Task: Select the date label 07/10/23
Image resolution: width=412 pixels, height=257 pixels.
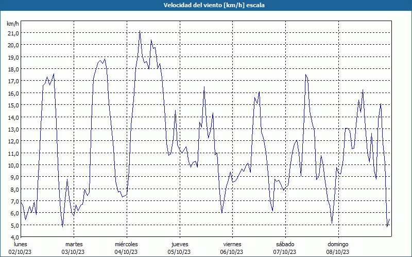Action: tap(285, 252)
